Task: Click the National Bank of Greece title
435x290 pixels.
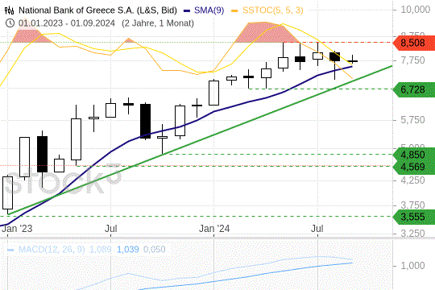Action: click(97, 10)
